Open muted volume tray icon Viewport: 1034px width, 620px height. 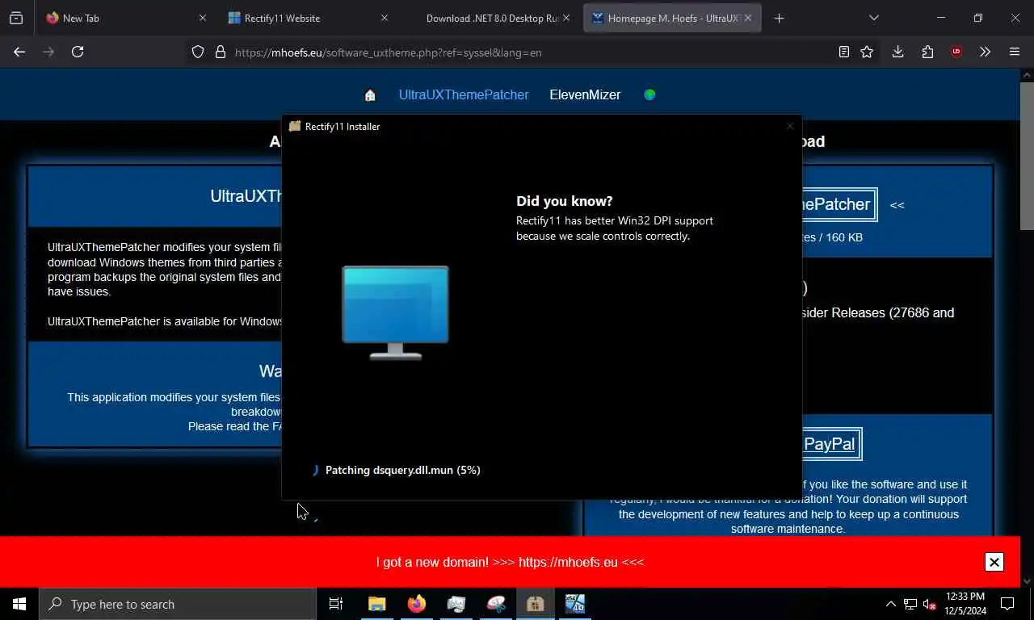930,604
